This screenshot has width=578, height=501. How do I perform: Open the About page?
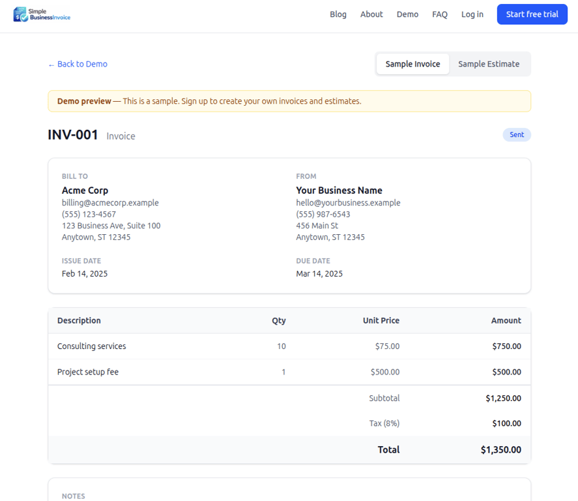371,14
